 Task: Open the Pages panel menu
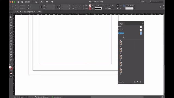pos(143,24)
